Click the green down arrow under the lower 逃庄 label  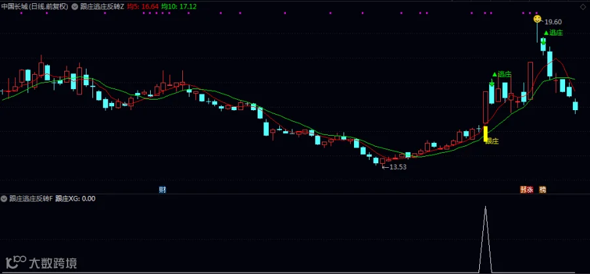(492, 83)
